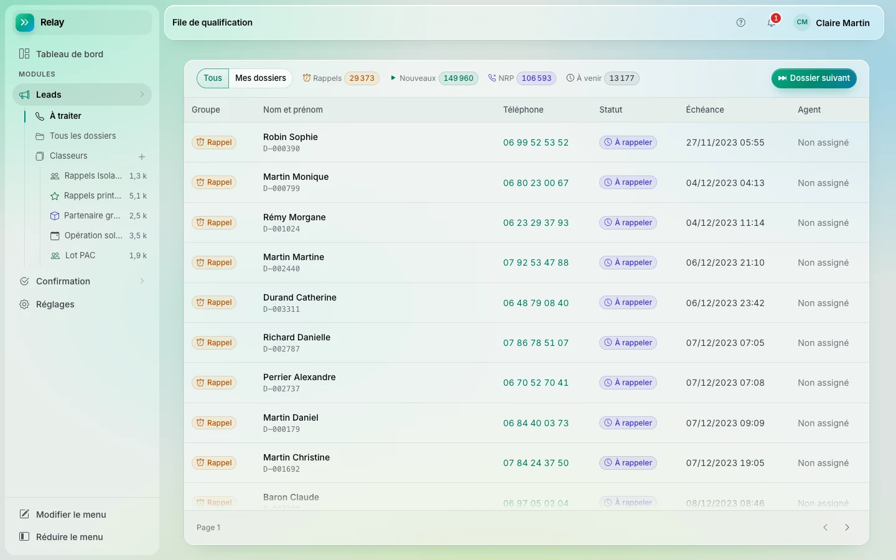Go to the next page arrow
The height and width of the screenshot is (560, 896).
[x=847, y=528]
